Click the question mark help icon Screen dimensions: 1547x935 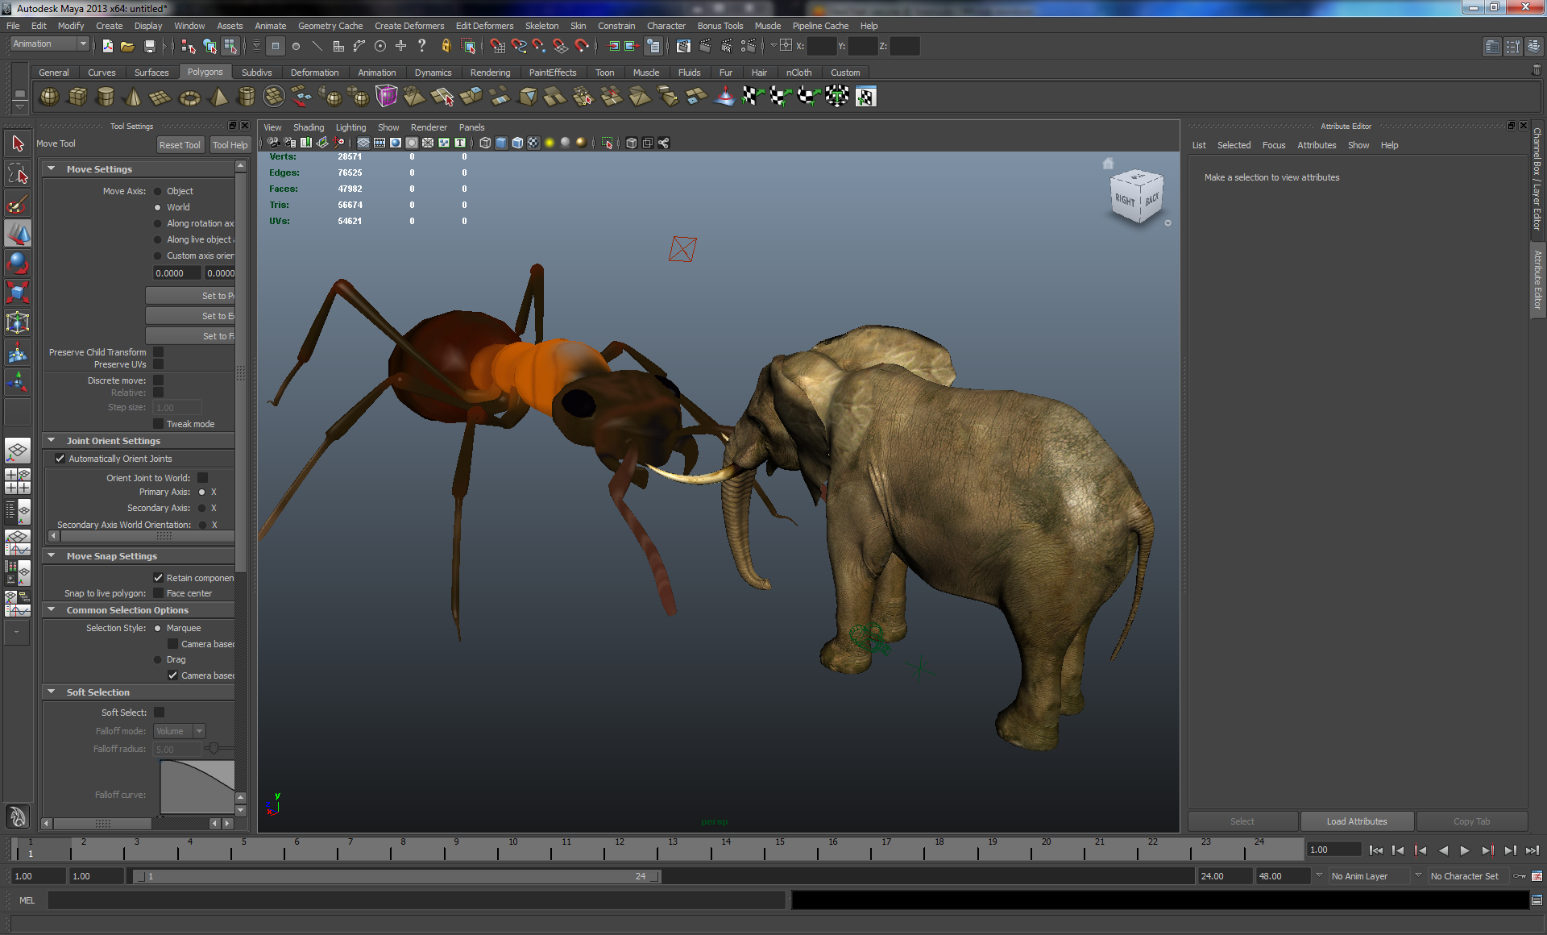click(421, 46)
